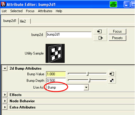The width and height of the screenshot is (135, 115).
Task: Expand the Node Behavior section
Action: pyautogui.click(x=5, y=101)
